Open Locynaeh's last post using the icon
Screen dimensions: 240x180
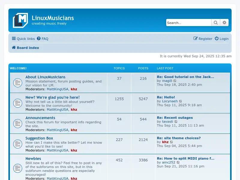click(181, 101)
